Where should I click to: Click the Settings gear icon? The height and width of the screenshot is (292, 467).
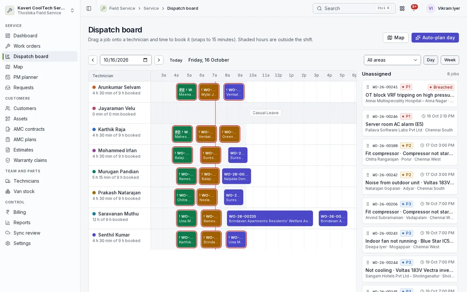(8, 243)
